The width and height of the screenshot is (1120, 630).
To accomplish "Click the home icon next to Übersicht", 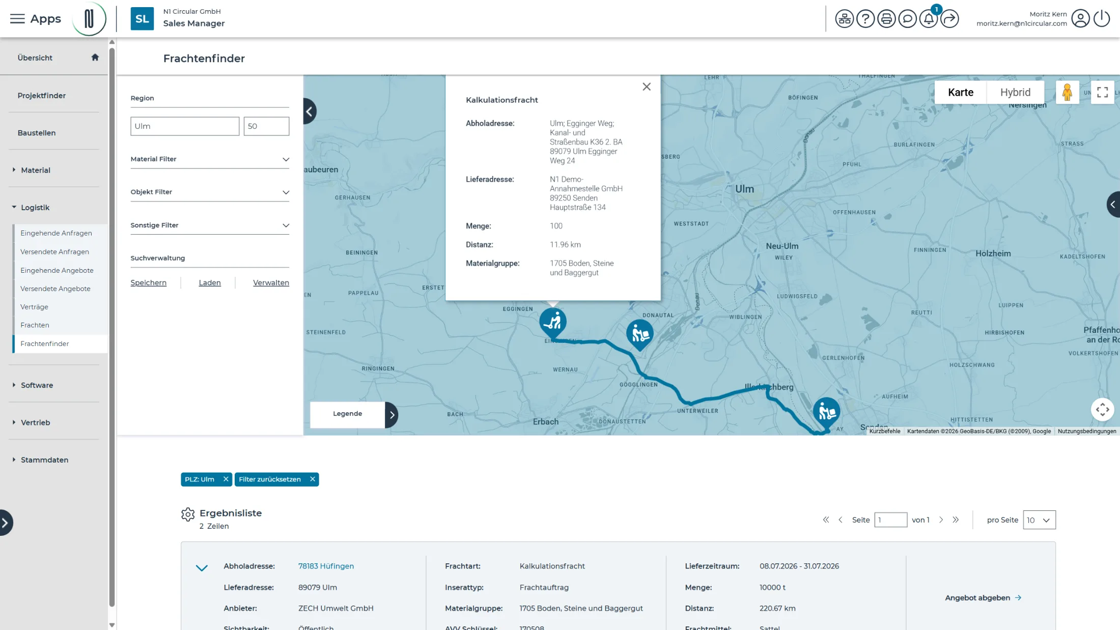I will click(x=95, y=57).
